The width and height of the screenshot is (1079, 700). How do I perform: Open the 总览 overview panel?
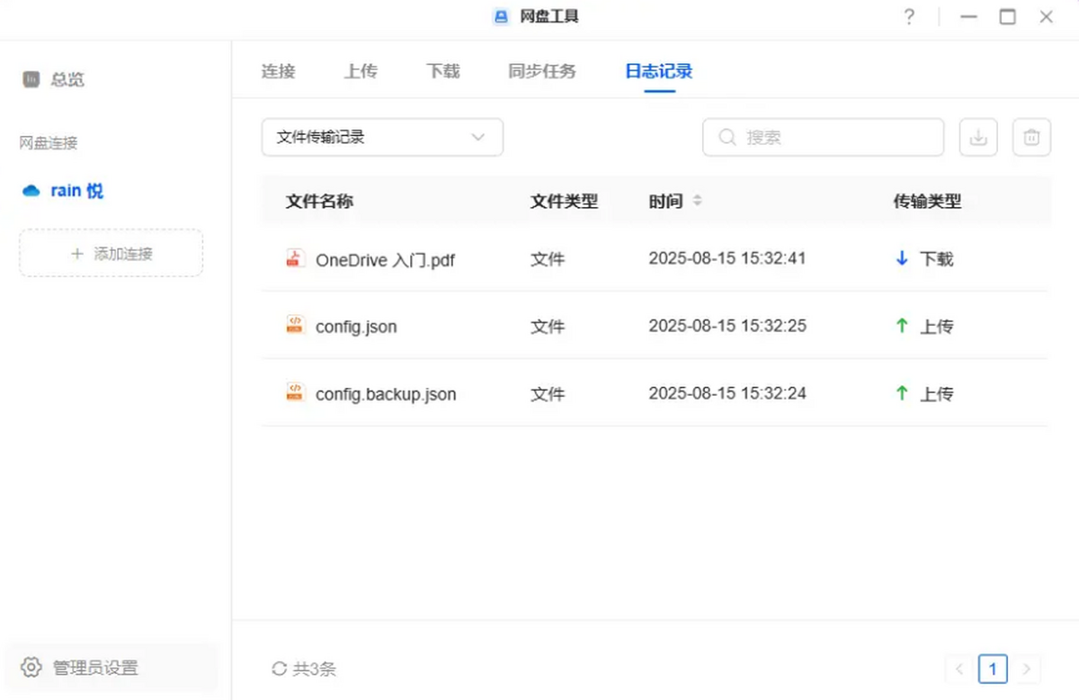coord(54,79)
